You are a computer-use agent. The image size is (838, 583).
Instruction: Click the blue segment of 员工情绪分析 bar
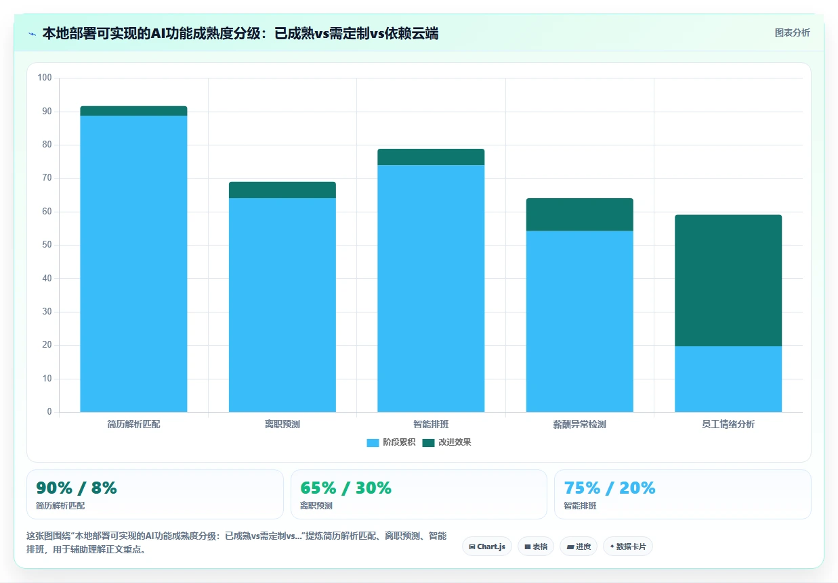pos(728,379)
